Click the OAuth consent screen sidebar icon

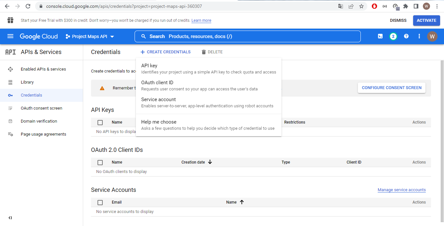point(10,108)
